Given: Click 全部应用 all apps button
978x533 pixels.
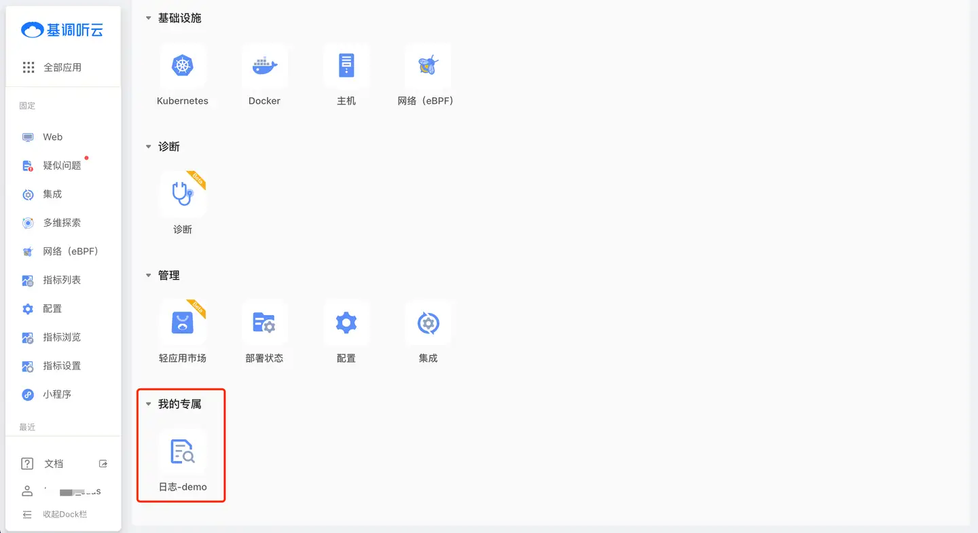Looking at the screenshot, I should (x=62, y=67).
